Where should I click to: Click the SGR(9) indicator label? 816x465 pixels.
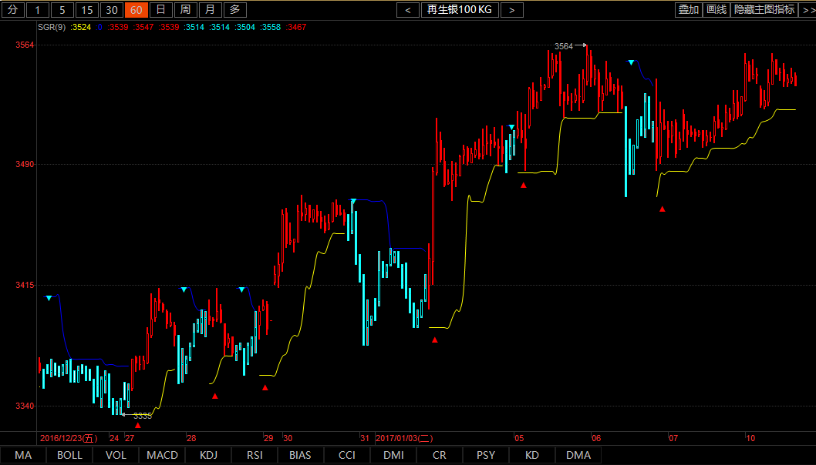(x=52, y=27)
